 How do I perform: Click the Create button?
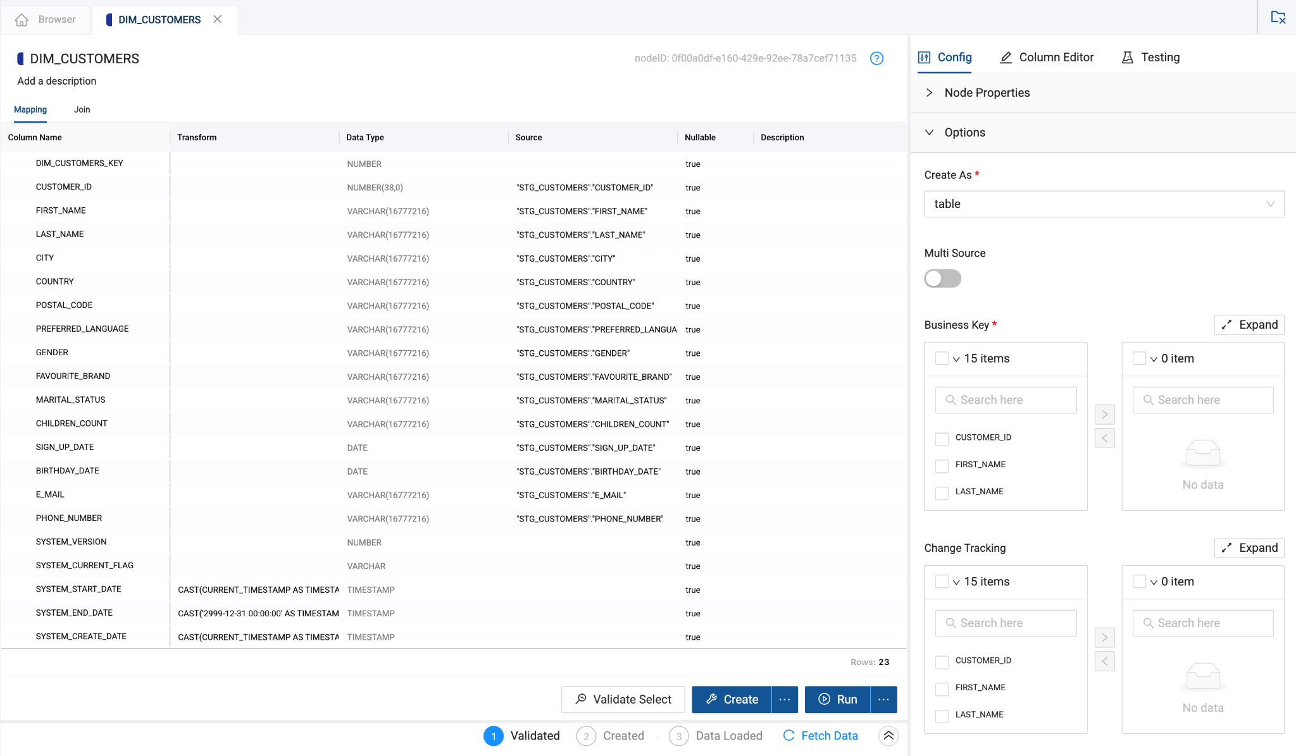[732, 700]
